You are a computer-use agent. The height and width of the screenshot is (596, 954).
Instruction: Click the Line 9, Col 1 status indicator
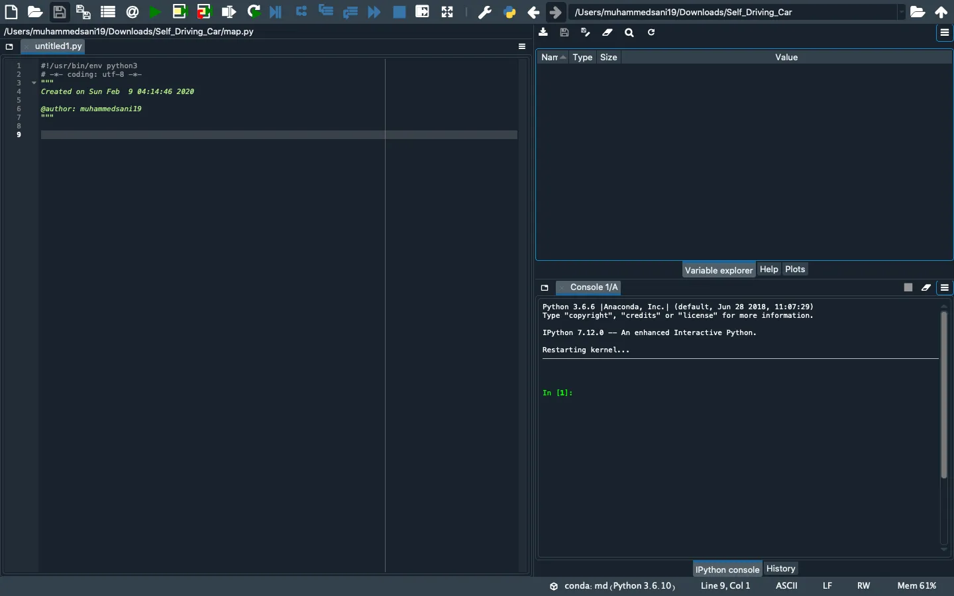pyautogui.click(x=725, y=586)
